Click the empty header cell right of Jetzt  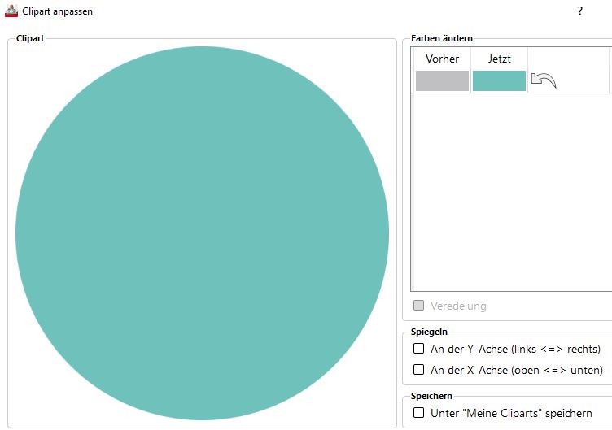(568, 59)
